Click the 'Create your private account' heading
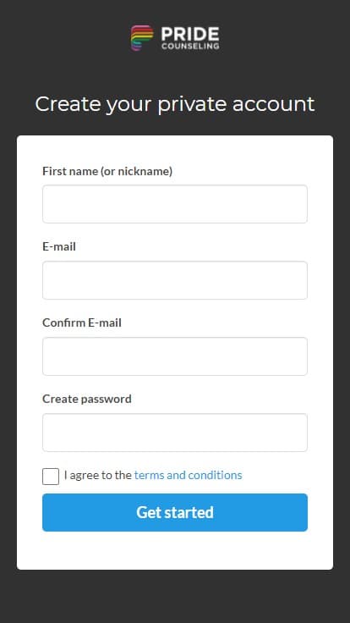Screen dimensions: 350x623 (x=175, y=104)
